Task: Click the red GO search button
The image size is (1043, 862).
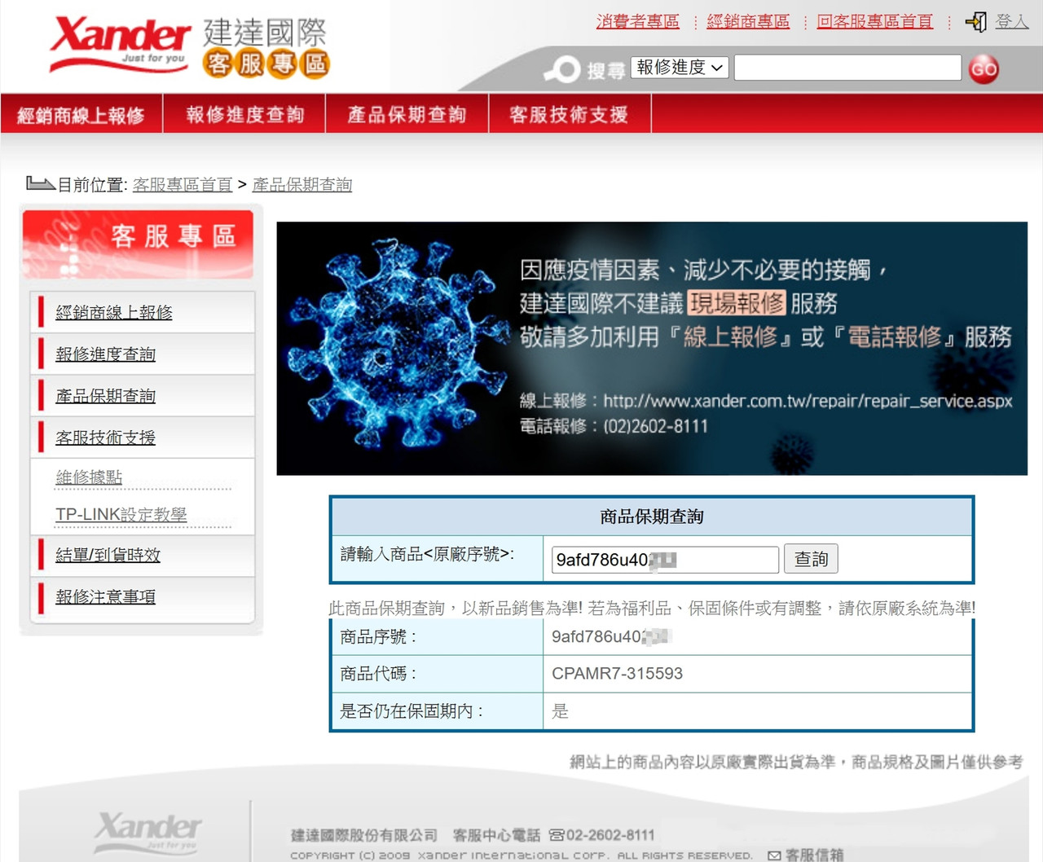Action: click(x=984, y=69)
